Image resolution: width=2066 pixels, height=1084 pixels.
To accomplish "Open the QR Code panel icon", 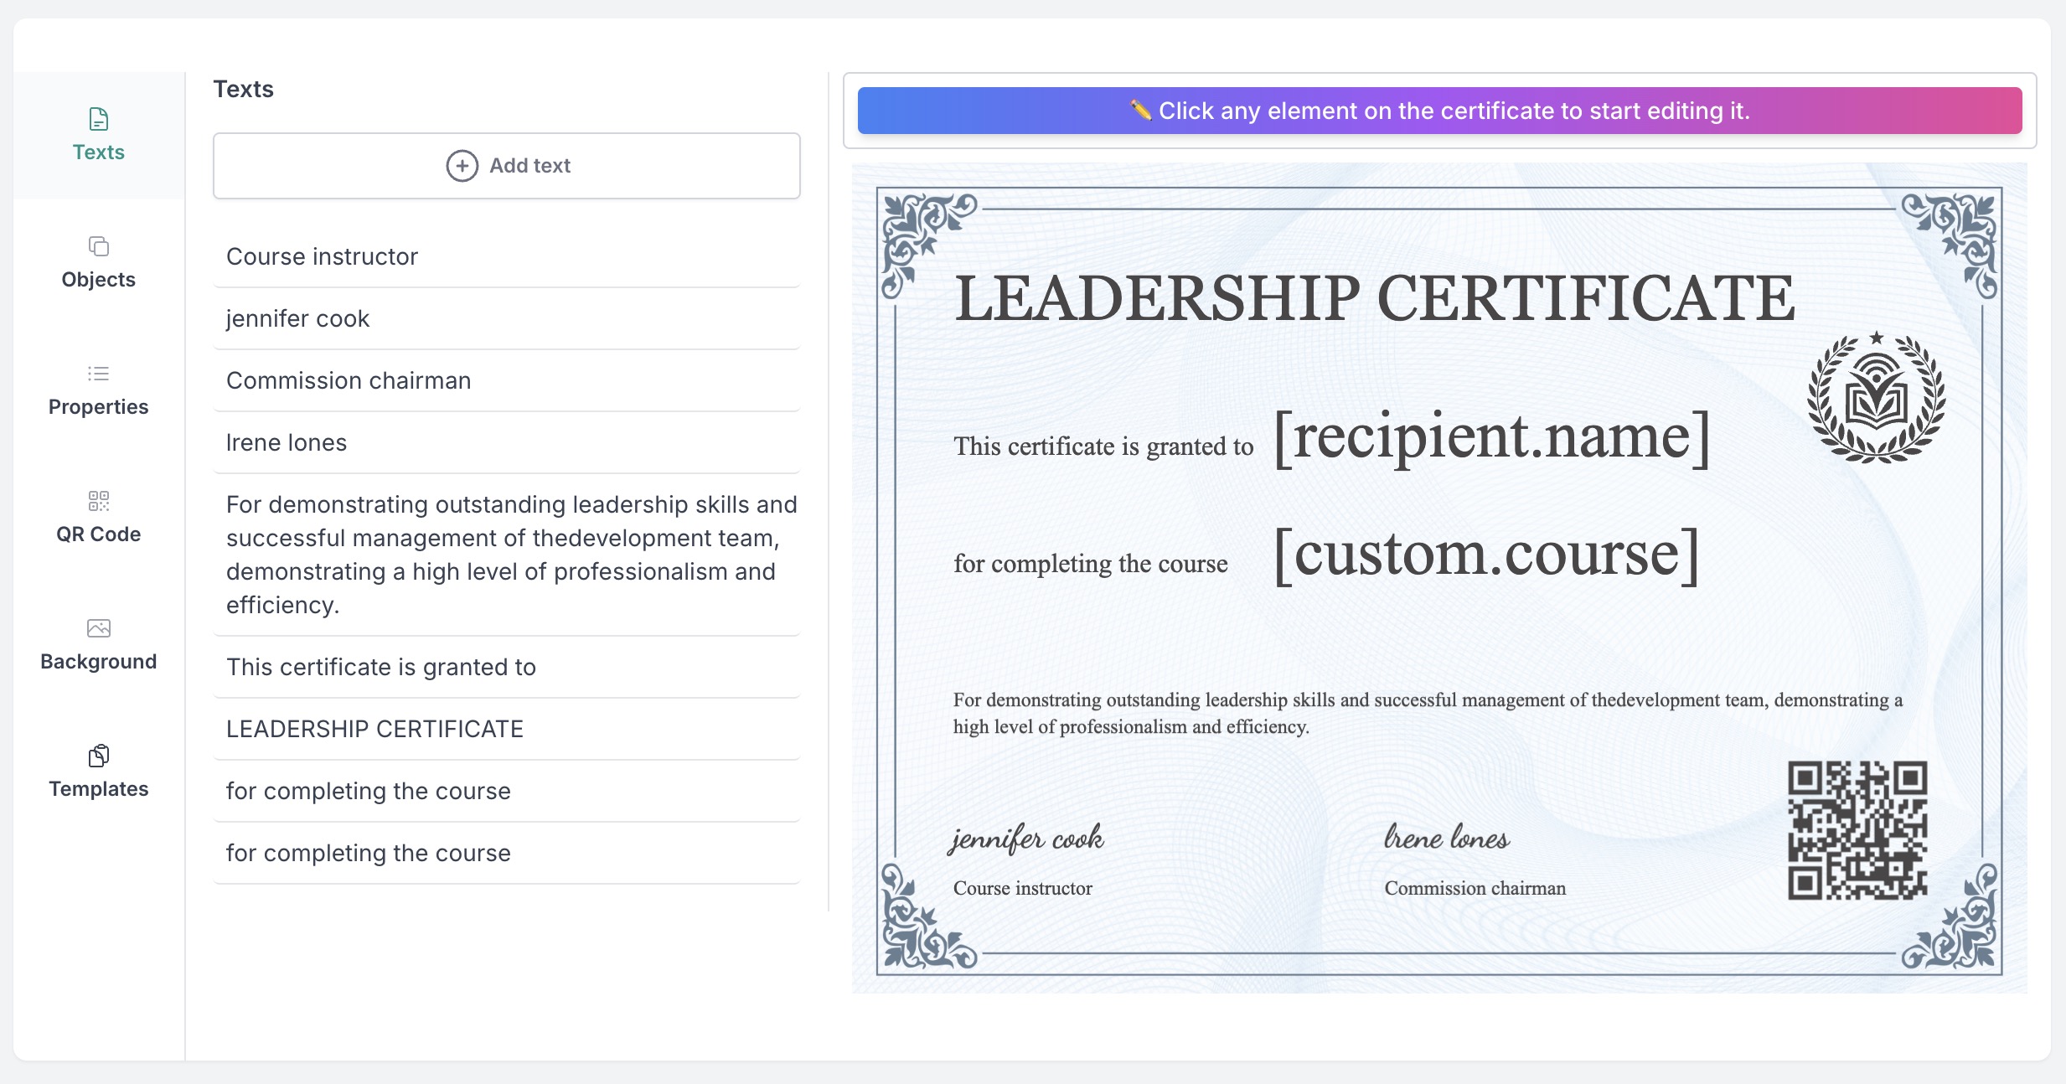I will [98, 501].
